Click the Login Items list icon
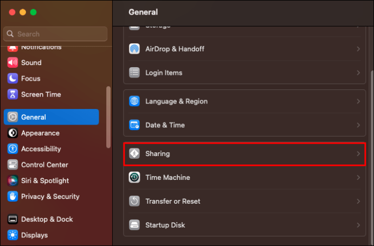The height and width of the screenshot is (246, 374). pyautogui.click(x=134, y=73)
